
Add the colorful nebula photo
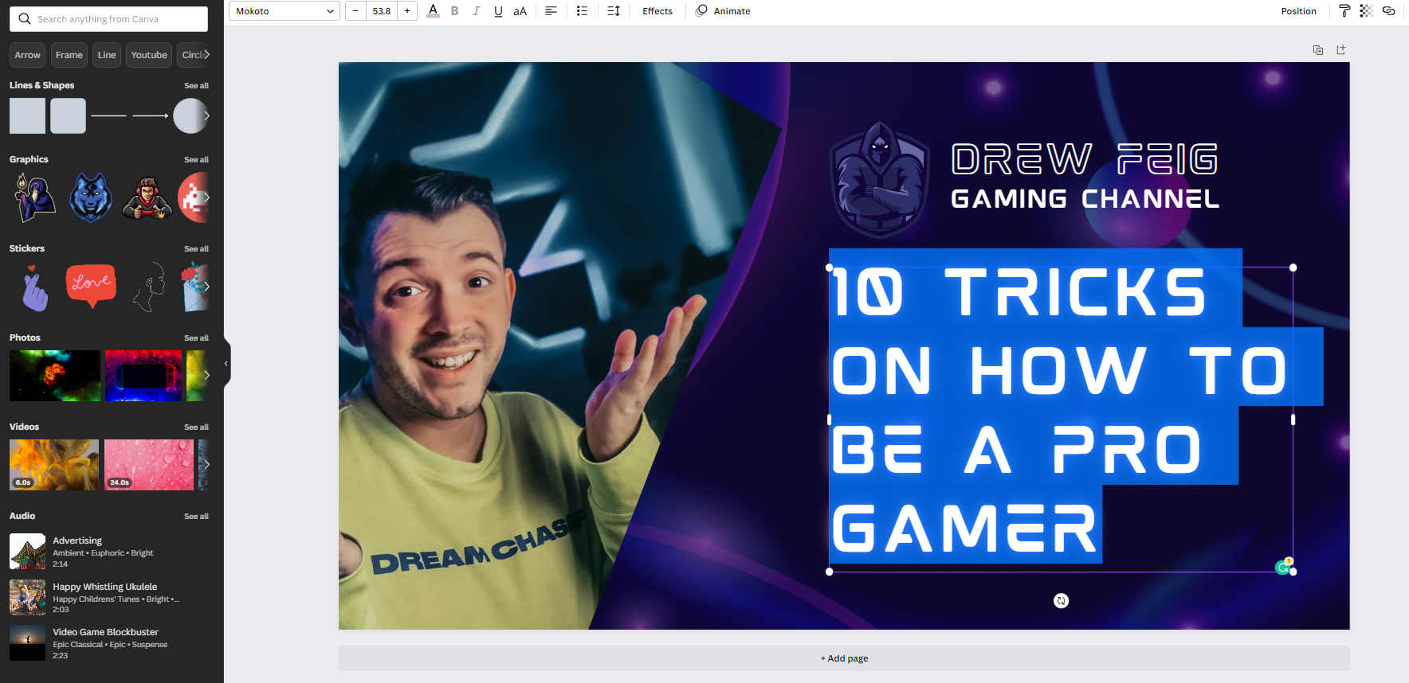pyautogui.click(x=55, y=376)
